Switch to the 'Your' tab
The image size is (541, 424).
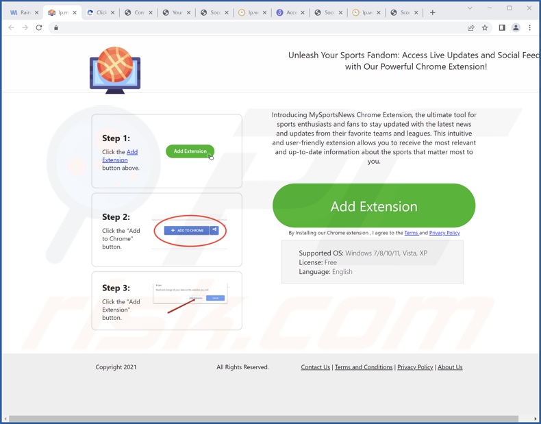click(175, 13)
